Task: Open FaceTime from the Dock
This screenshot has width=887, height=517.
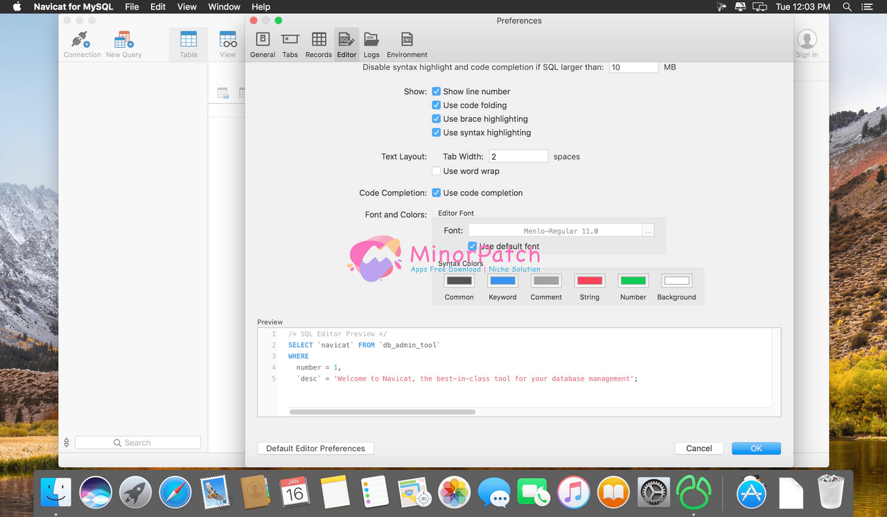Action: pyautogui.click(x=534, y=492)
